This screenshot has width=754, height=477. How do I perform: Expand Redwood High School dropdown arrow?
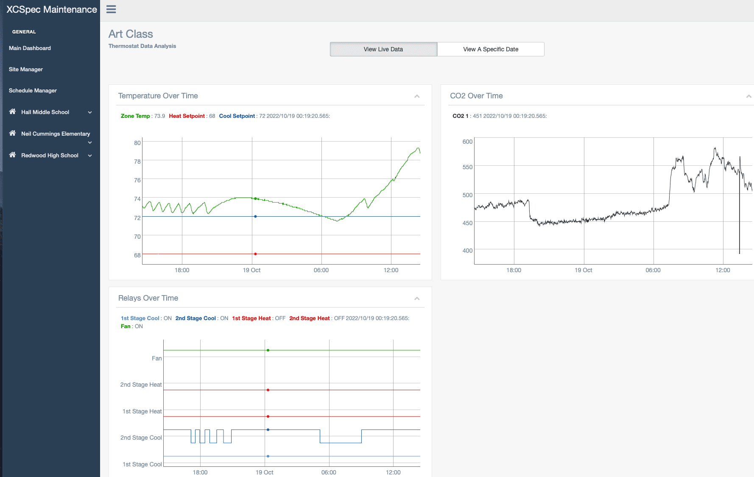(x=90, y=156)
